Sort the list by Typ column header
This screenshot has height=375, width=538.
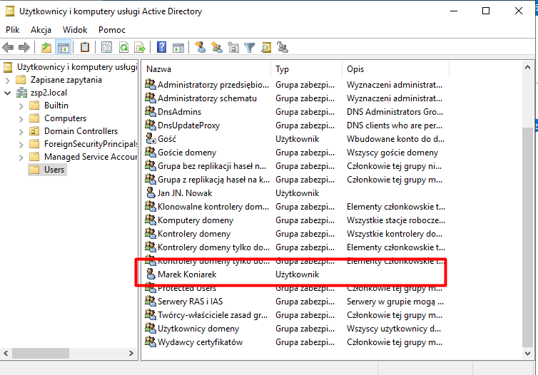(x=306, y=69)
